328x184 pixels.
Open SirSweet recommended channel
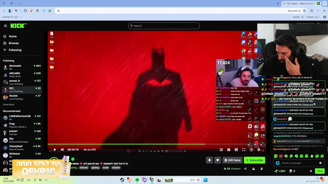(22, 155)
